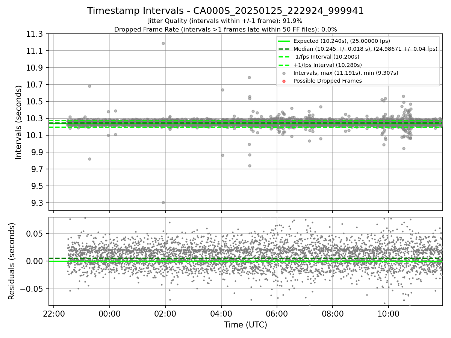Click the '9.7' y-axis tick label
Viewport: 451px width, 338px height.
point(38,169)
